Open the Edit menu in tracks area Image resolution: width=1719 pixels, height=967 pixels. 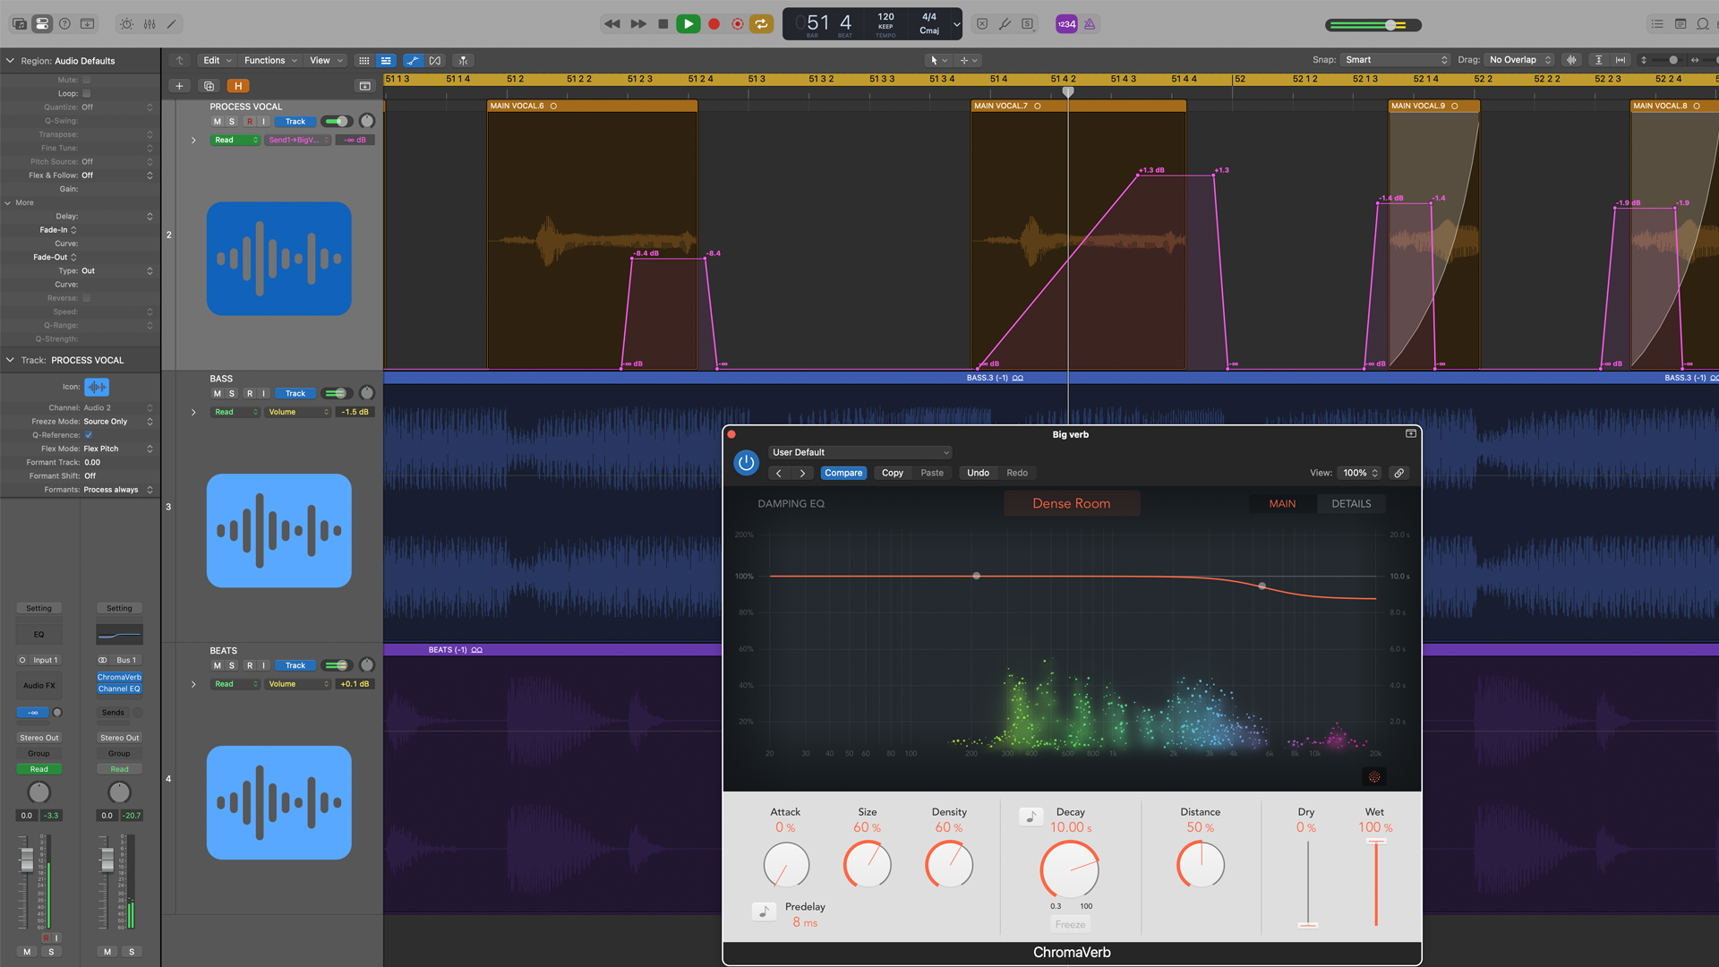coord(217,60)
